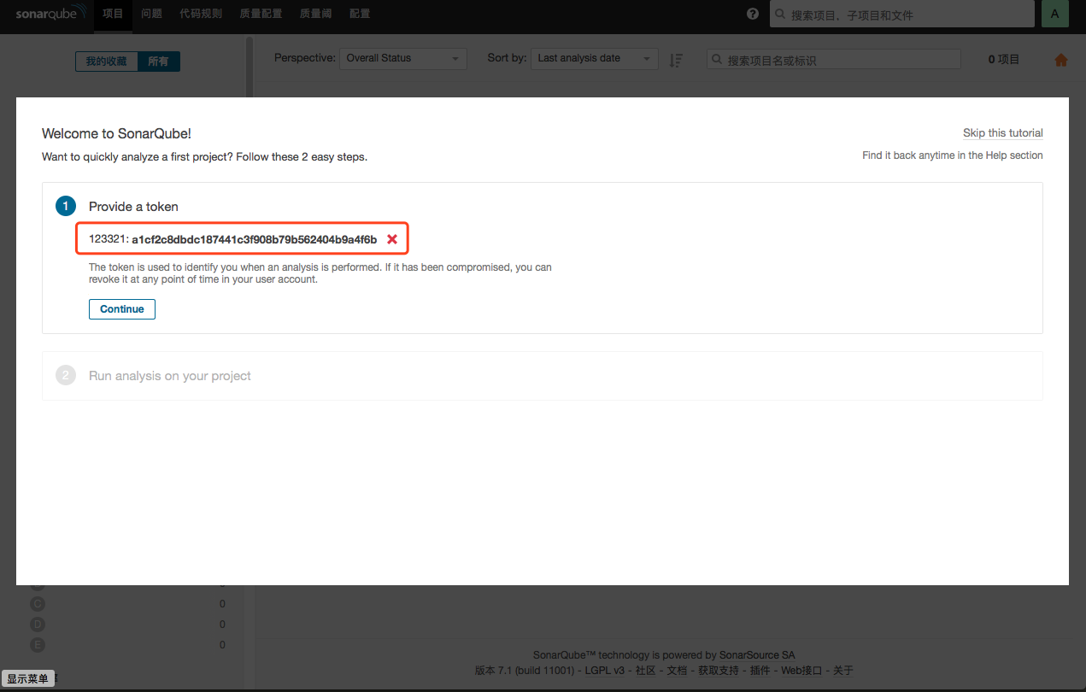Focus the project name search field

coord(834,60)
